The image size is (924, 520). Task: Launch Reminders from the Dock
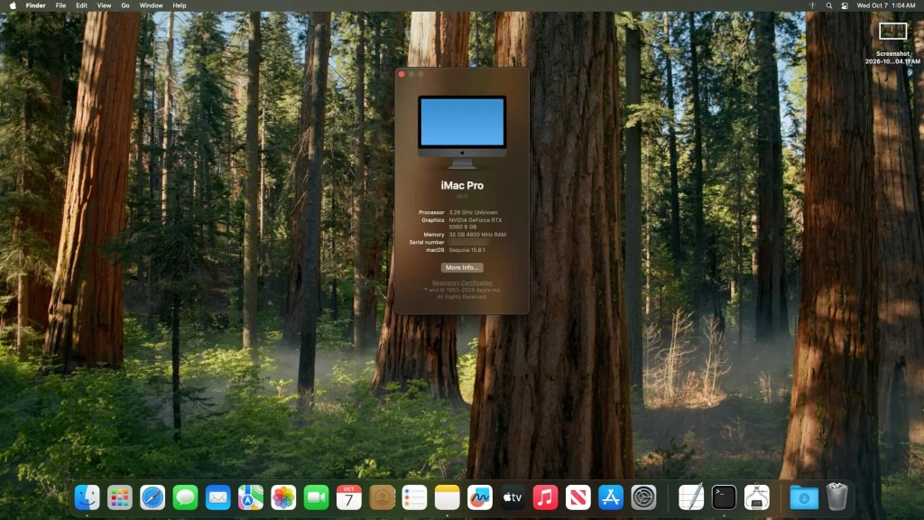point(414,497)
